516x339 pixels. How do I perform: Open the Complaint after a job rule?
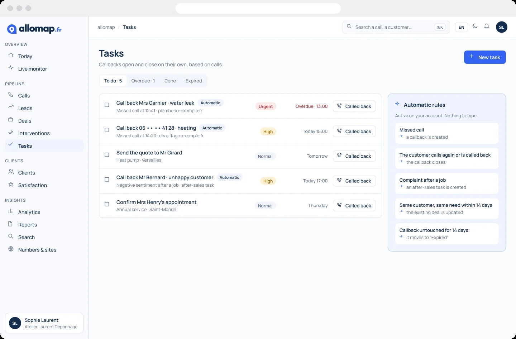(447, 183)
